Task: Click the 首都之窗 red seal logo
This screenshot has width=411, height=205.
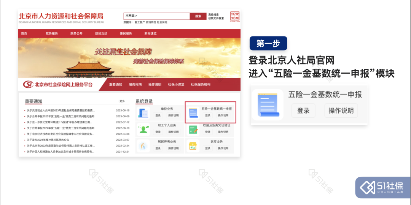Action: pyautogui.click(x=235, y=16)
